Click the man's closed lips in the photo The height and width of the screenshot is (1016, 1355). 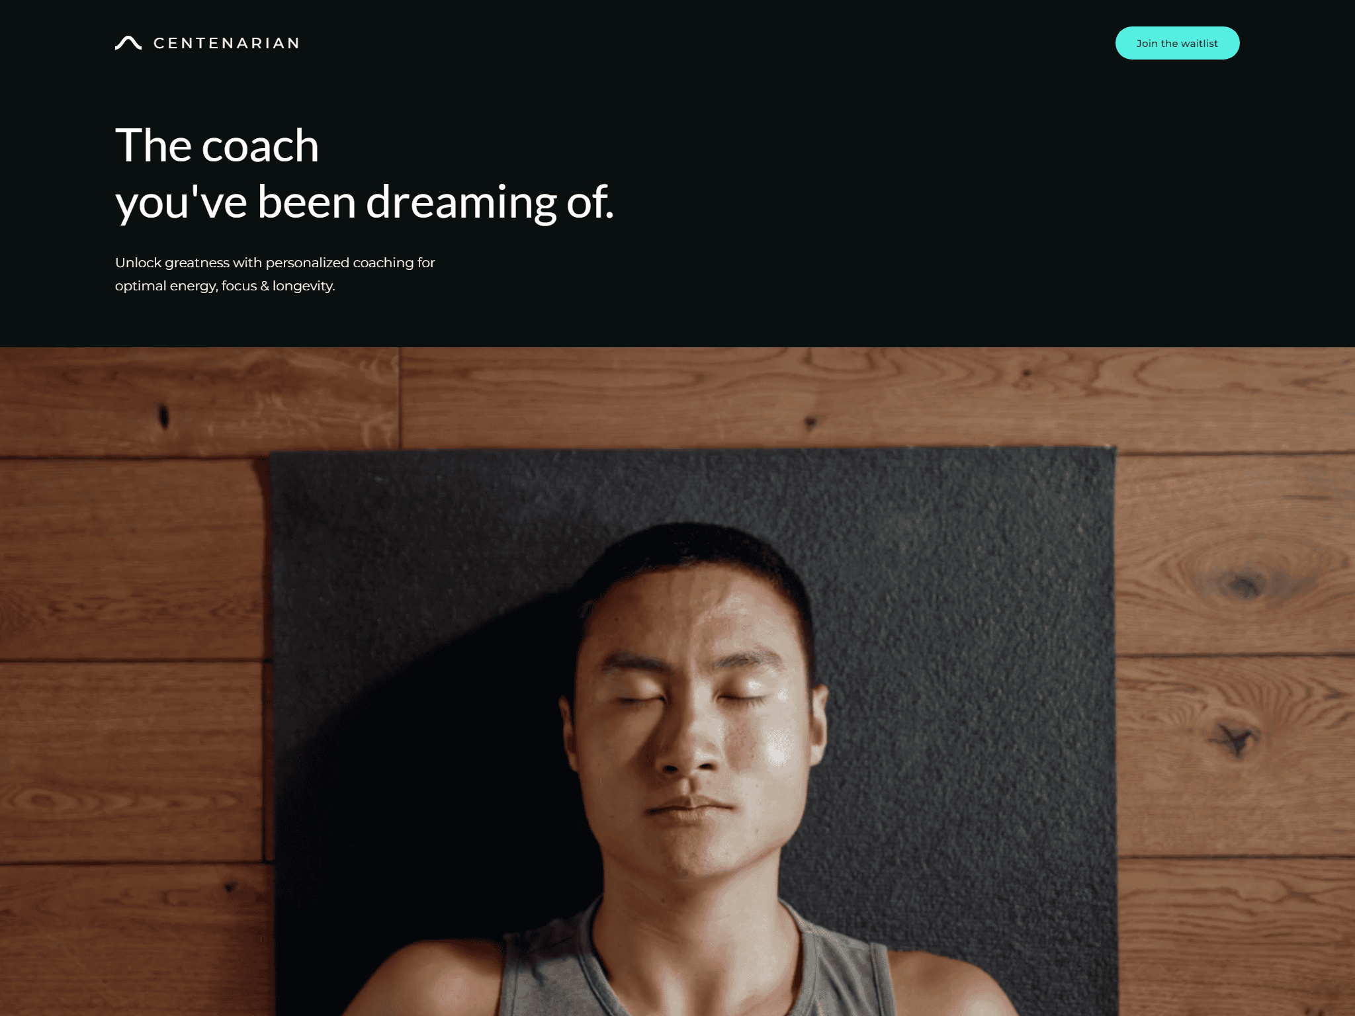click(691, 807)
